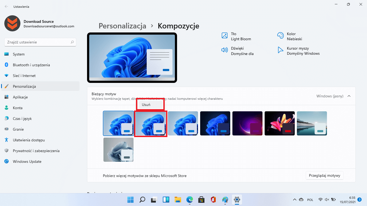This screenshot has height=206, width=367.
Task: Open Kursor myszy cursor setting
Action: [x=298, y=51]
